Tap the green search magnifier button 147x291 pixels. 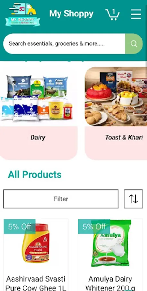134,44
